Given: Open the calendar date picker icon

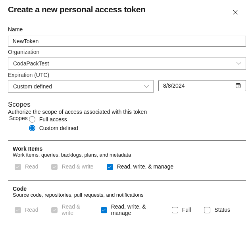Looking at the screenshot, I should [x=238, y=86].
